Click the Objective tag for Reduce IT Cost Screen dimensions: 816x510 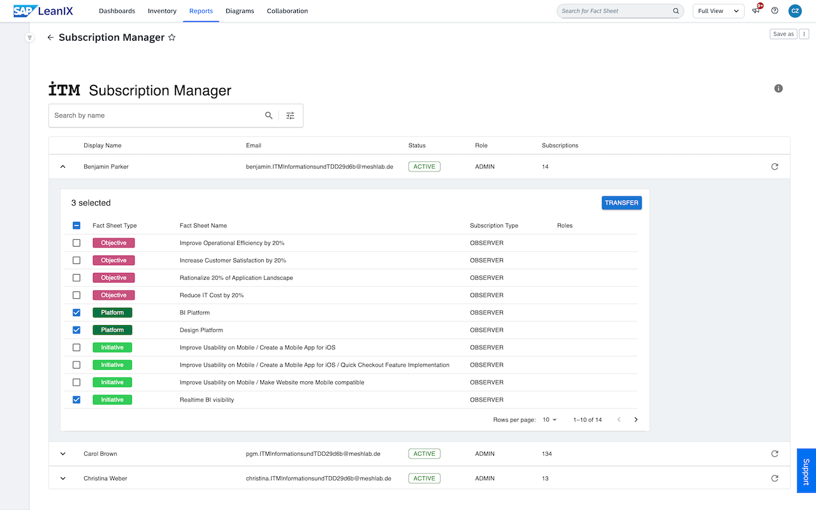tap(113, 295)
